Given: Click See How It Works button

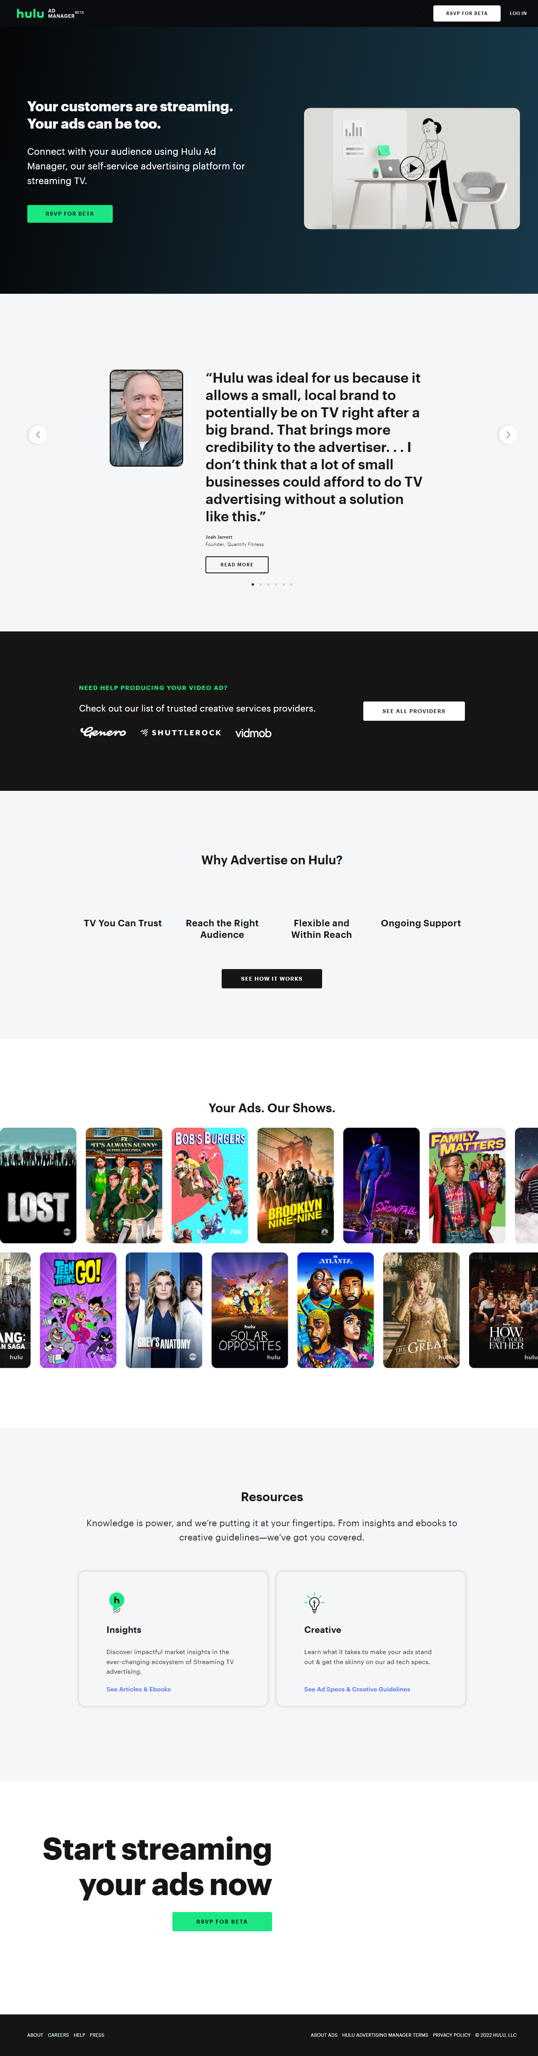Looking at the screenshot, I should [271, 978].
